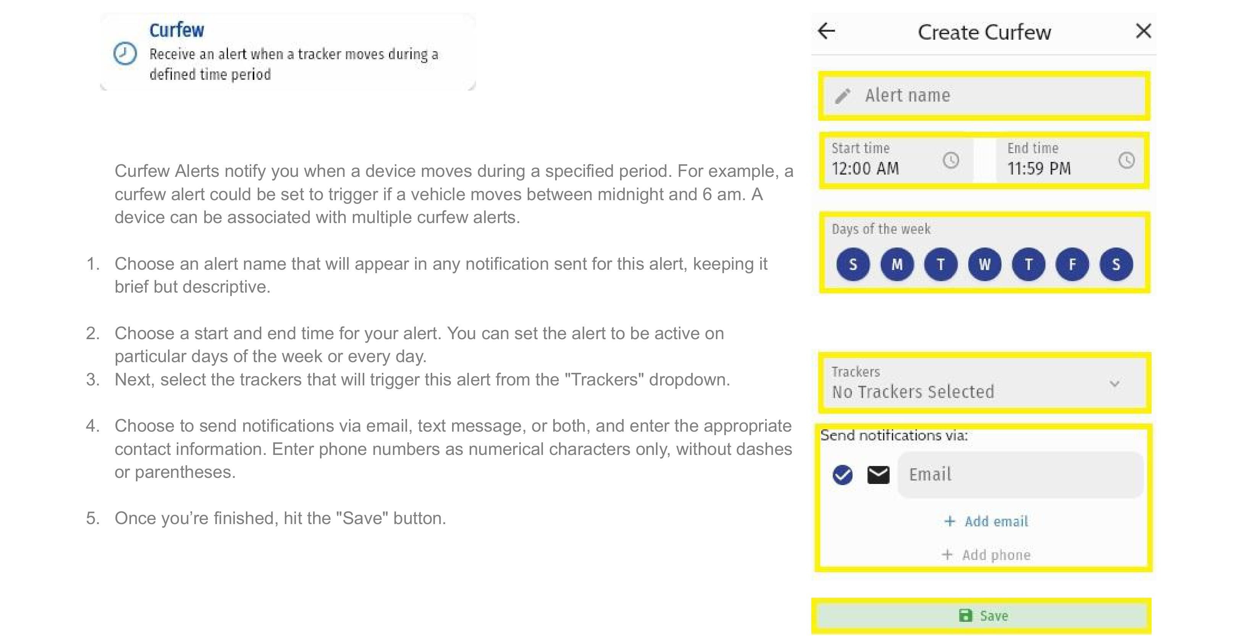Open the End time clock picker

[1126, 160]
